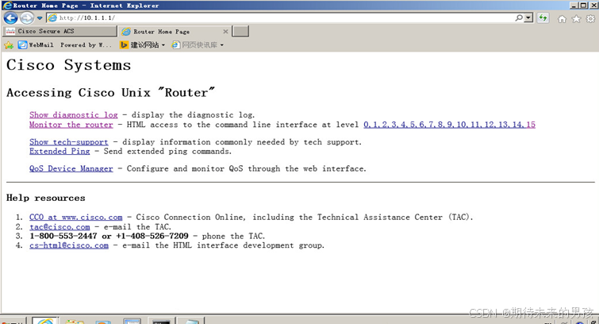Click the Home house icon
The height and width of the screenshot is (324, 599).
coord(562,19)
